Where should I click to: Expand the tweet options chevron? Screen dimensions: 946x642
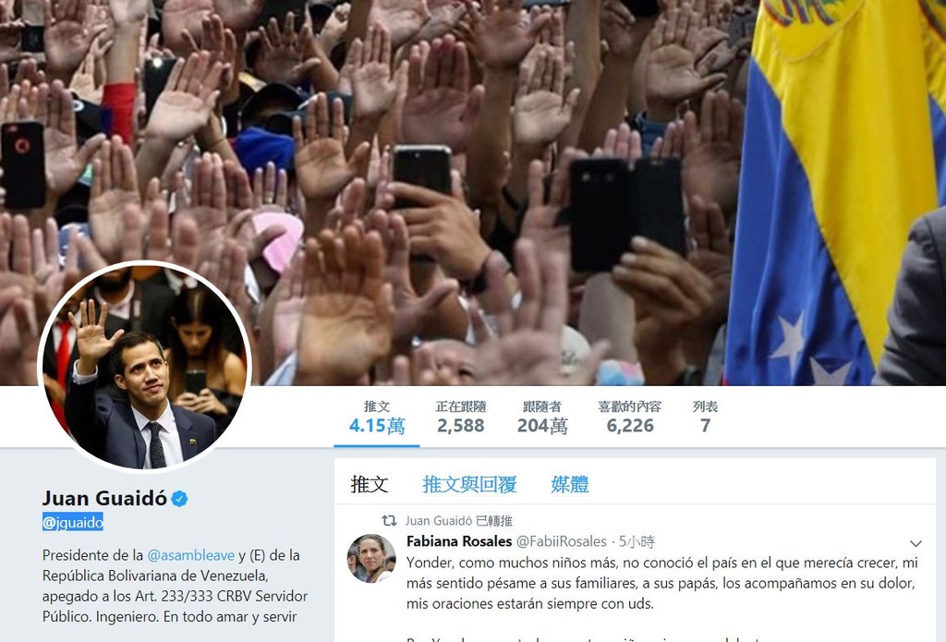pos(916,543)
